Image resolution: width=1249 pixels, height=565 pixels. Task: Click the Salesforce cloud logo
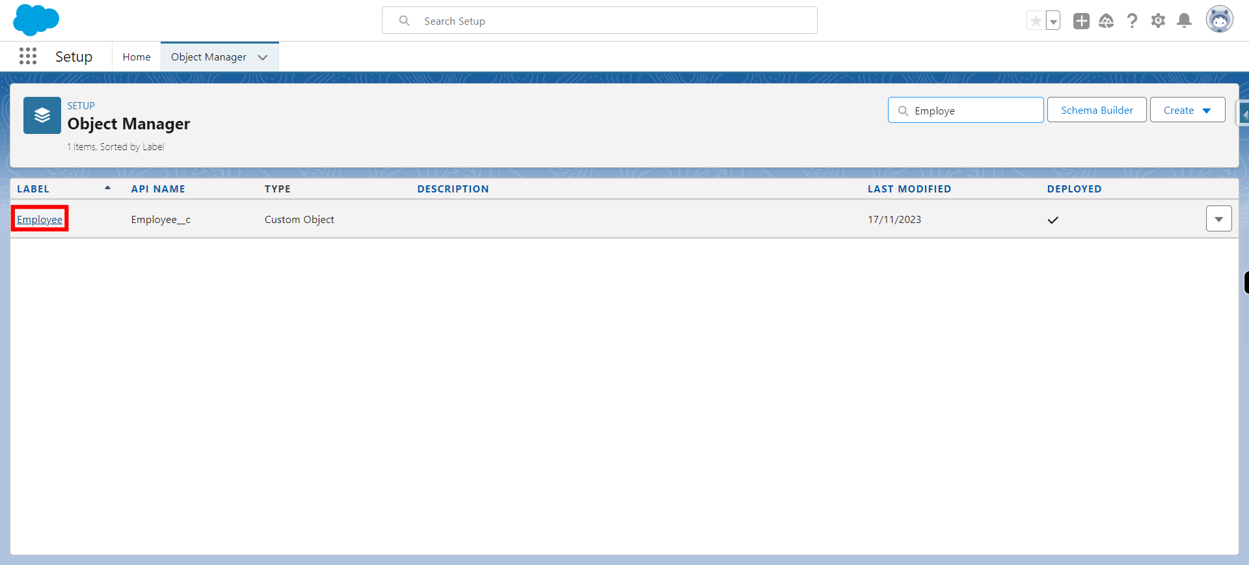tap(36, 20)
